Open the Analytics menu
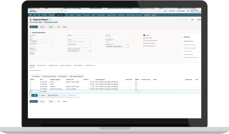The width and height of the screenshot is (229, 134). (79, 15)
